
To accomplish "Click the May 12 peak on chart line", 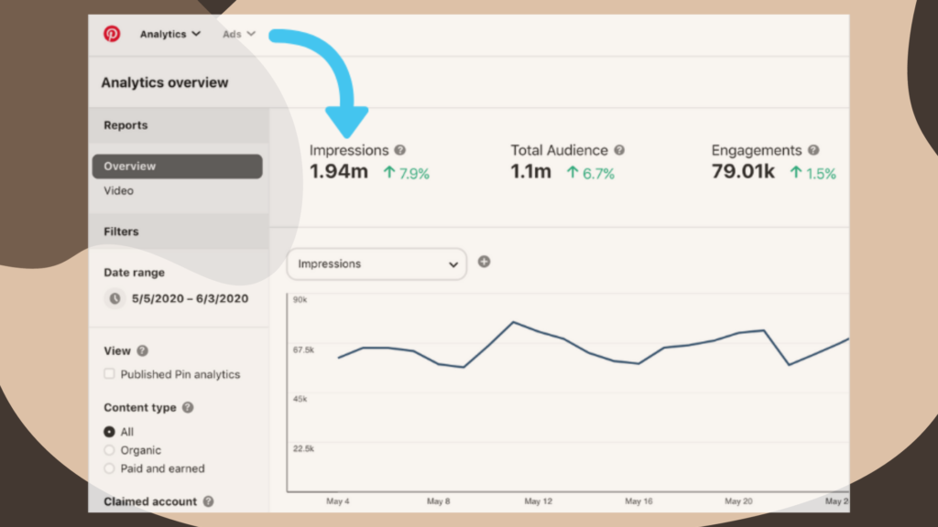I will [x=513, y=322].
